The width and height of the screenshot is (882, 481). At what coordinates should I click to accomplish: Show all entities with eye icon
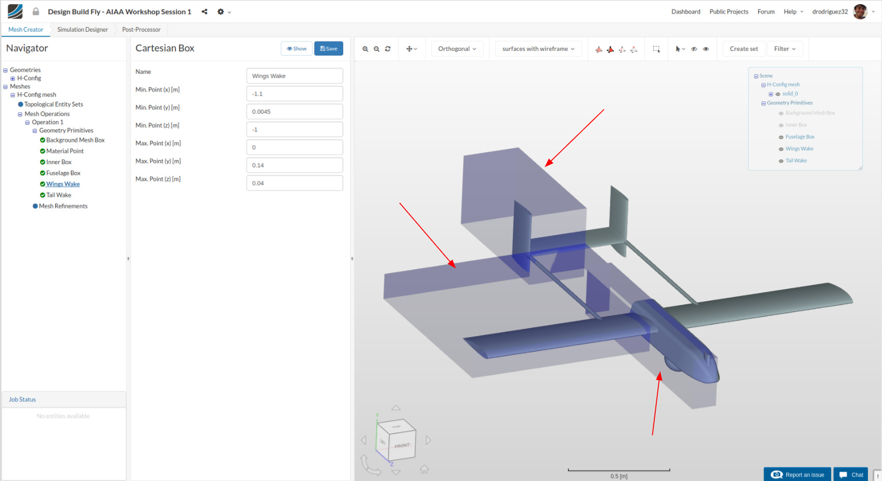point(706,49)
